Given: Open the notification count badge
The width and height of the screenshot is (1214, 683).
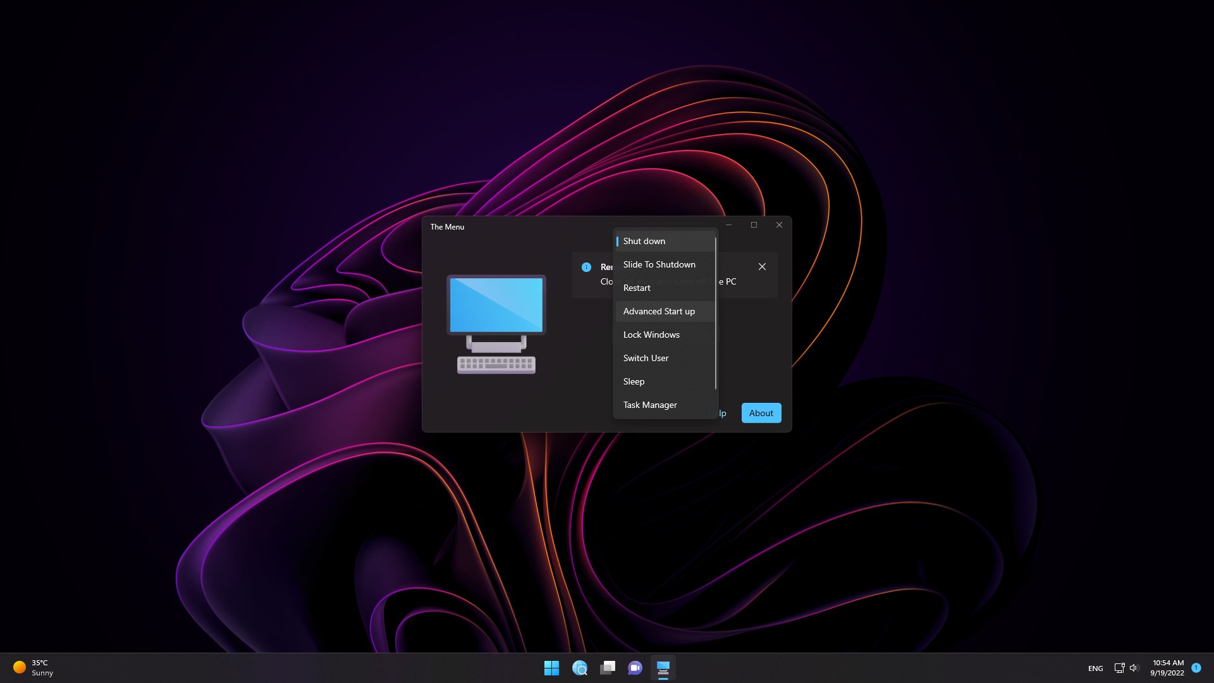Looking at the screenshot, I should [1196, 668].
